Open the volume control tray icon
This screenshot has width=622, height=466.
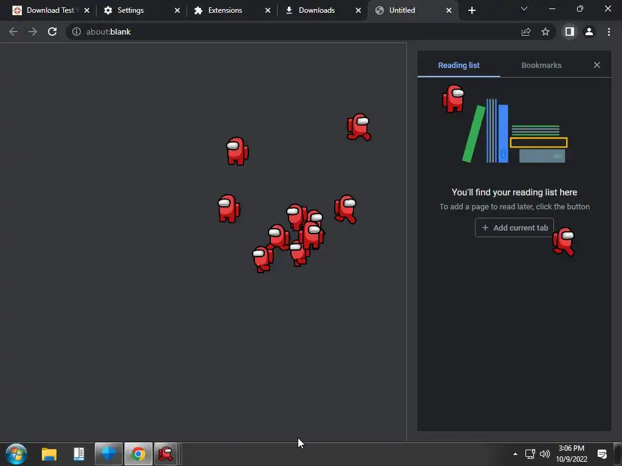coord(545,454)
